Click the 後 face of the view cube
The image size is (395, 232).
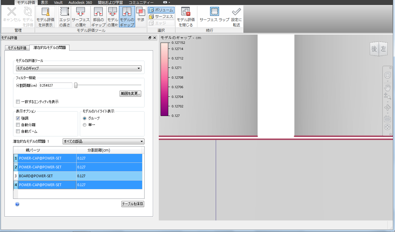click(x=374, y=49)
